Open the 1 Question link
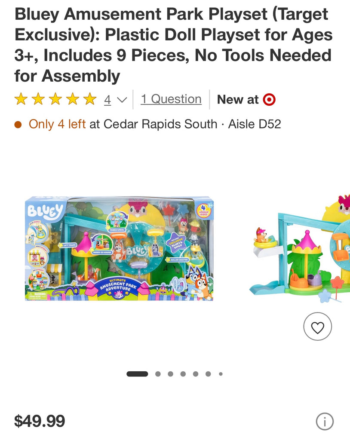 click(x=171, y=99)
